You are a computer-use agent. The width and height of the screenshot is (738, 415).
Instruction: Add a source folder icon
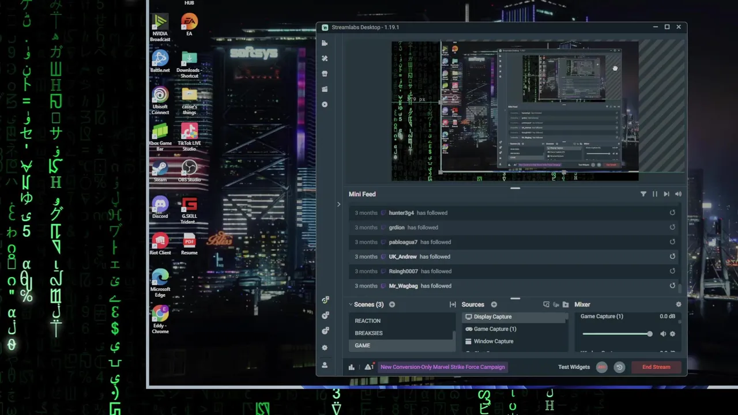566,304
